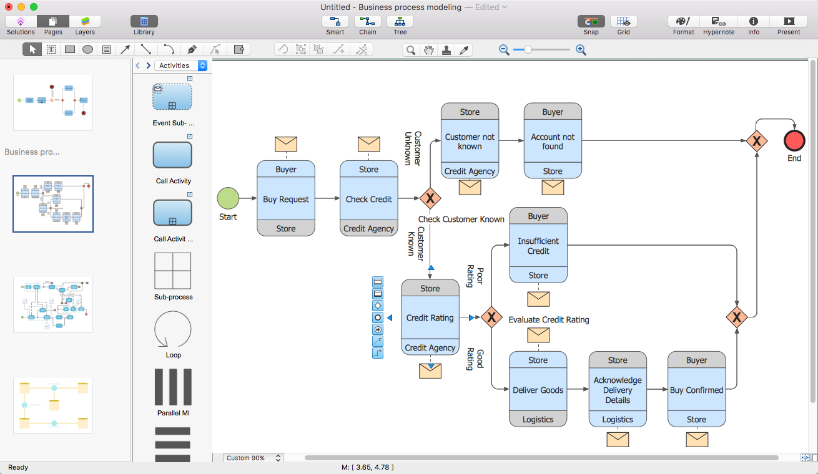This screenshot has height=474, width=818.
Task: Click the circle event quick-action button
Action: 378,317
